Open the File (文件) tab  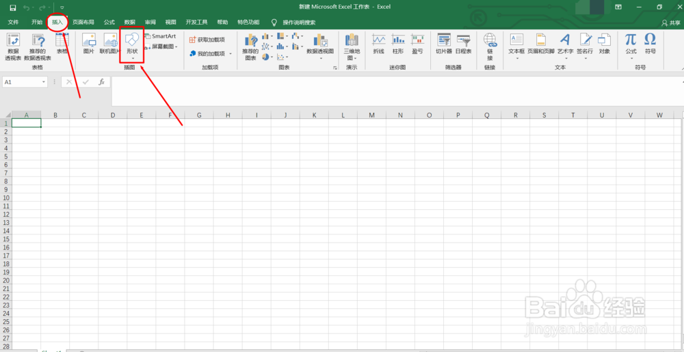click(x=13, y=23)
